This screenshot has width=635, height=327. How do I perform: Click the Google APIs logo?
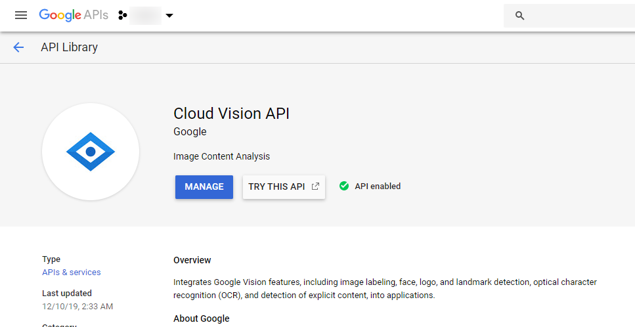tap(74, 15)
